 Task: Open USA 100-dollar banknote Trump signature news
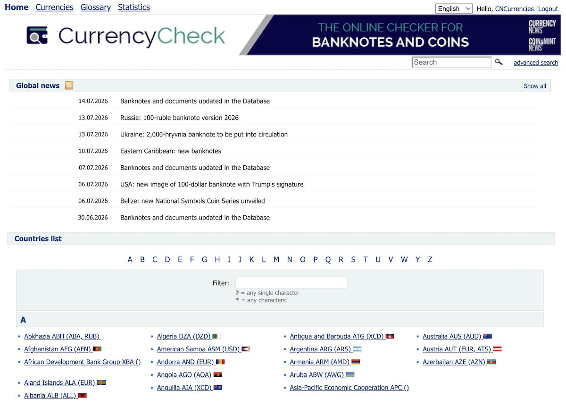point(212,184)
